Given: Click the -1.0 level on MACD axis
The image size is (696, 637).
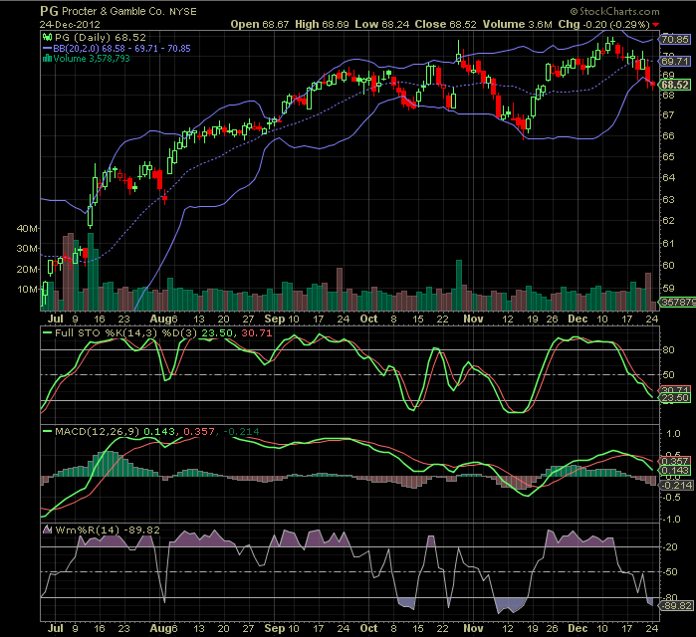Looking at the screenshot, I should [x=671, y=519].
